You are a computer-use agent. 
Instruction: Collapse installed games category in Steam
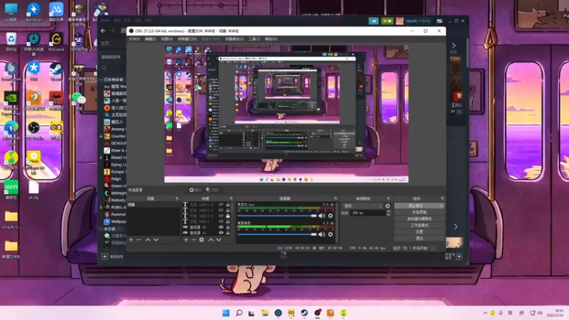(x=101, y=80)
